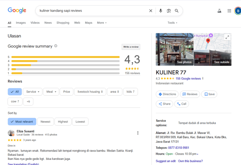This screenshot has height=165, width=241.
Task: Click the phone number 0877-8318-9981
Action: click(x=179, y=148)
